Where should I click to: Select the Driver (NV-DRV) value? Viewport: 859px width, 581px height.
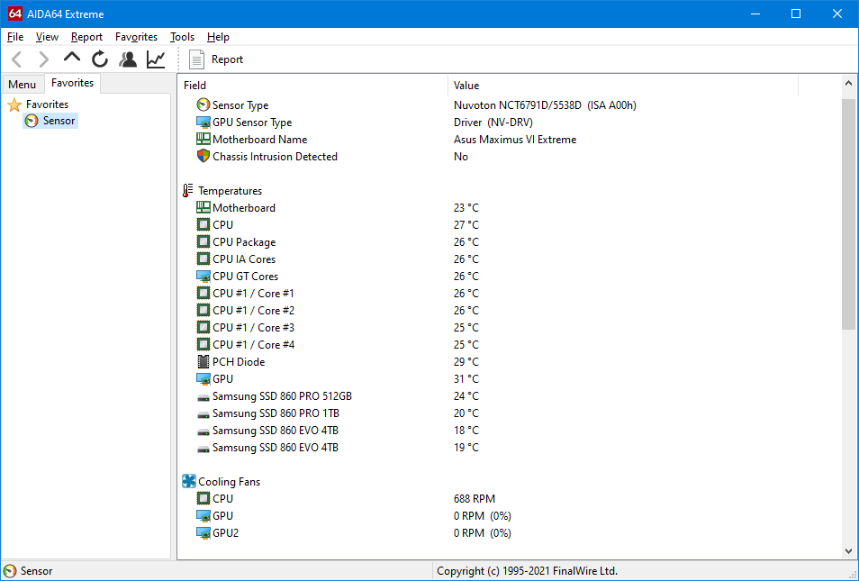click(493, 123)
